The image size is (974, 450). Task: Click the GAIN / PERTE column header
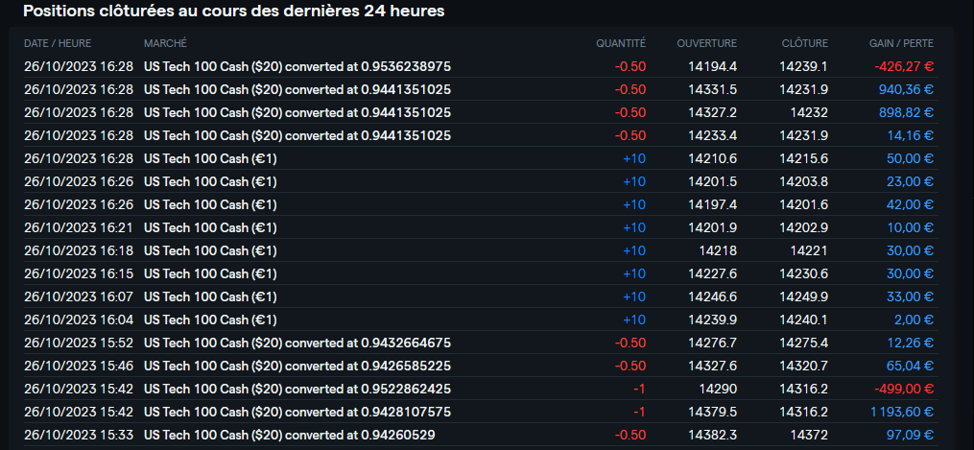(901, 43)
